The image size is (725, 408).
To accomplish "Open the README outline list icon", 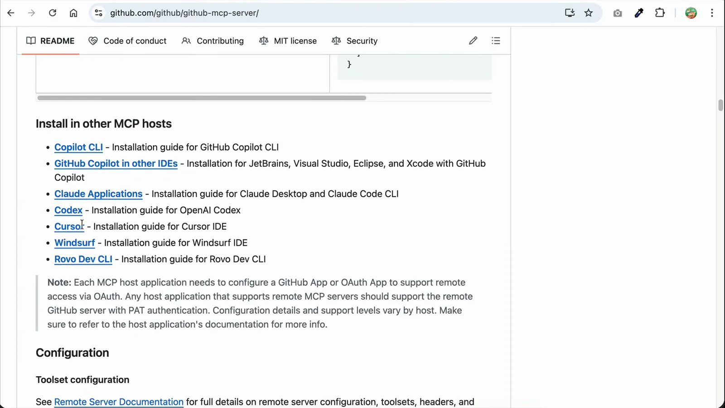I will [496, 41].
